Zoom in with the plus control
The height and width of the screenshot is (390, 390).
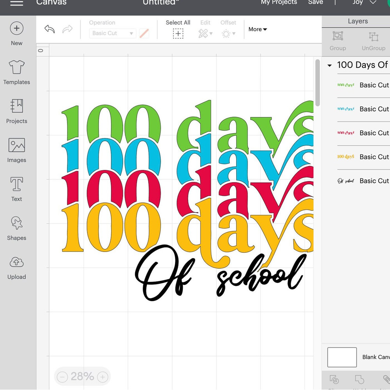click(x=102, y=377)
